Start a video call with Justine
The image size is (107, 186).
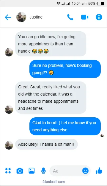click(85, 17)
